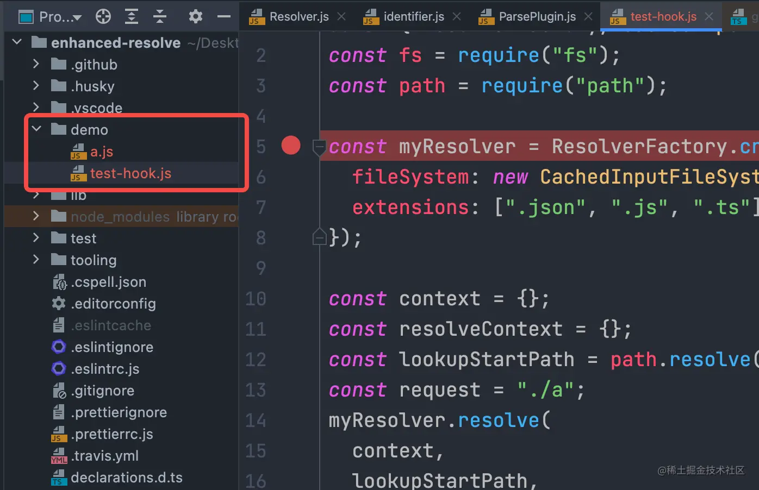The image size is (759, 490).
Task: Click the locate/select opened file crosshair icon
Action: pos(103,17)
